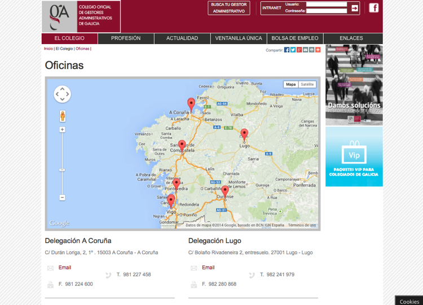Click phone icon beside 982 241 979
The width and height of the screenshot is (423, 305).
coord(252,275)
